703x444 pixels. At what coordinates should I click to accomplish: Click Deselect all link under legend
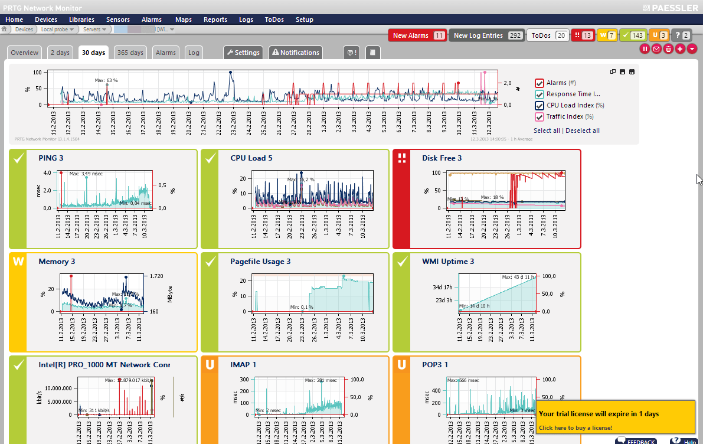tap(583, 130)
